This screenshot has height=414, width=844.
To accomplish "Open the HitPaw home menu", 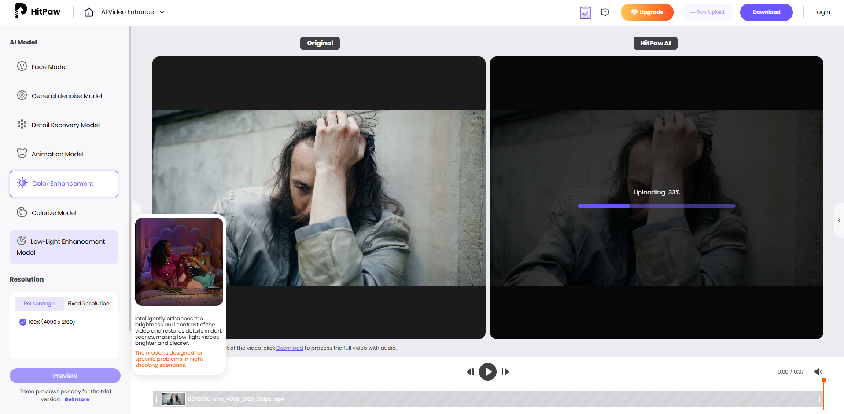I will [x=88, y=12].
